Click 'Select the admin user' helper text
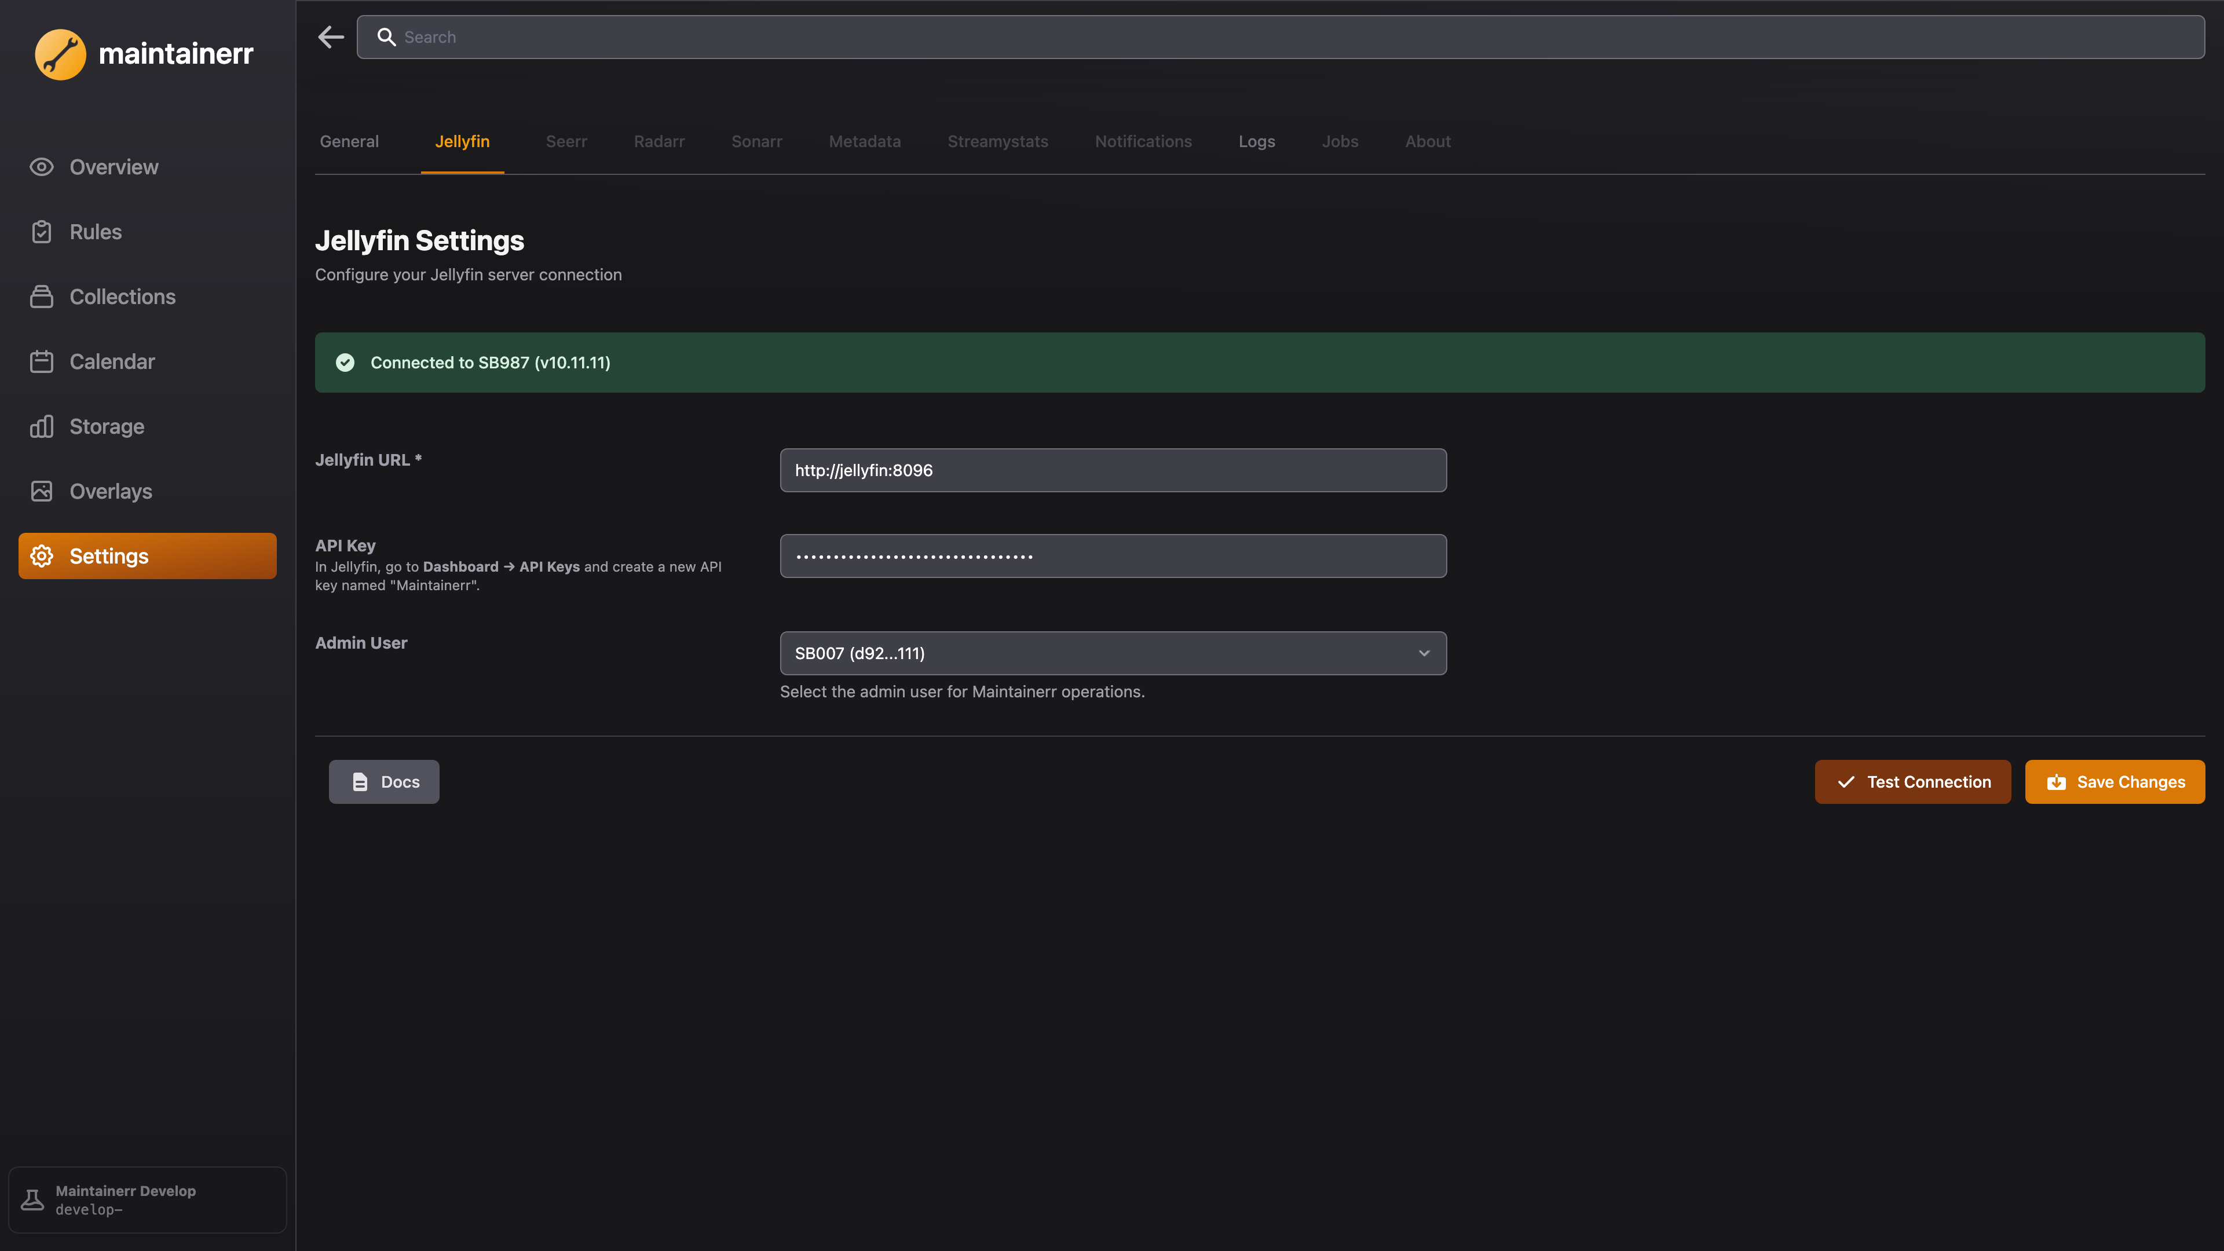Image resolution: width=2224 pixels, height=1251 pixels. pos(962,692)
